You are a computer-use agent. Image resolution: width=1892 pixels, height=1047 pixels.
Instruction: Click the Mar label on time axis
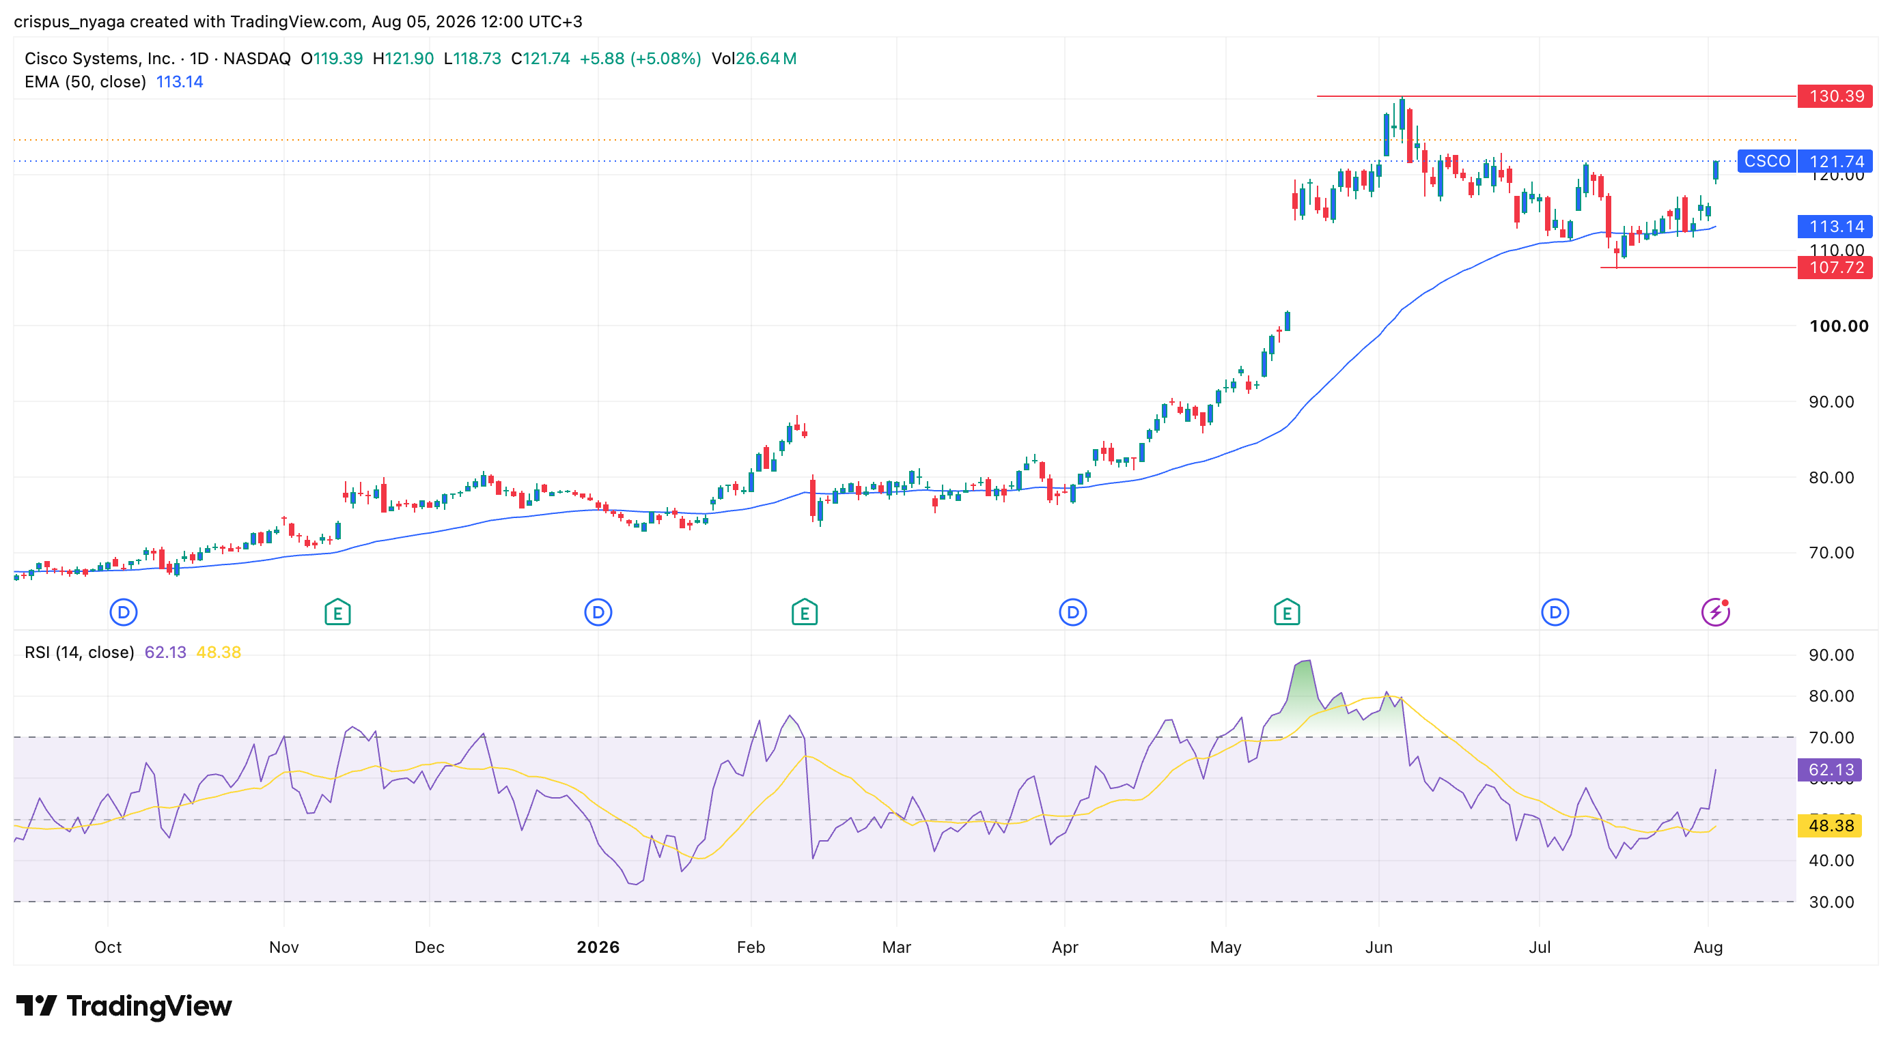pyautogui.click(x=896, y=947)
